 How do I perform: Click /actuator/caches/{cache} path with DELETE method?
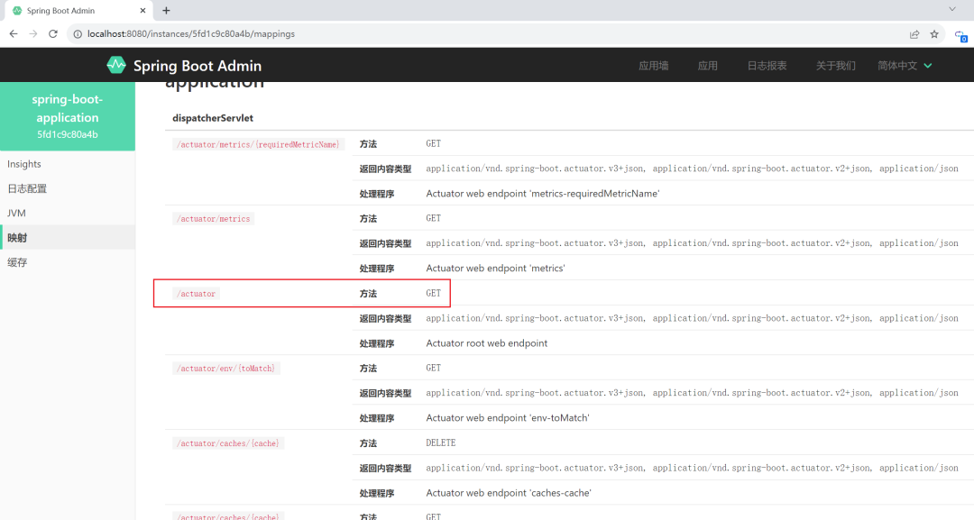click(x=228, y=443)
